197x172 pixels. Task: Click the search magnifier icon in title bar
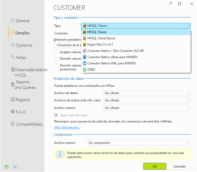click(170, 3)
